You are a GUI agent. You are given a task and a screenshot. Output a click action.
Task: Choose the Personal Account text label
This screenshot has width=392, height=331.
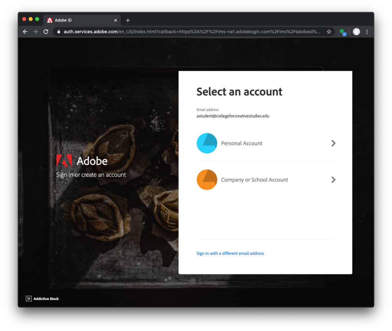(242, 143)
